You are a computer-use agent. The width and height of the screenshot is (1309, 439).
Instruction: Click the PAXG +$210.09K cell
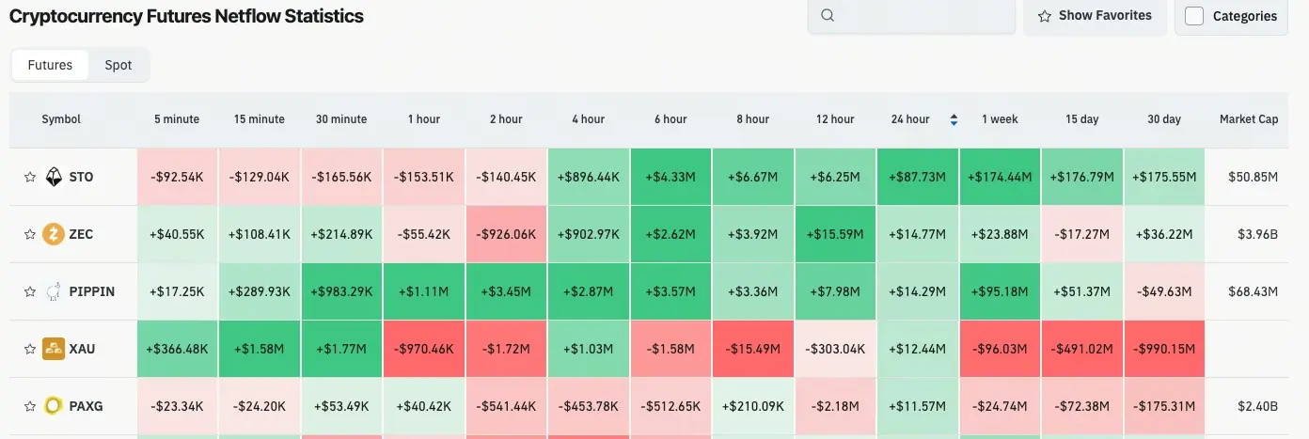click(753, 406)
